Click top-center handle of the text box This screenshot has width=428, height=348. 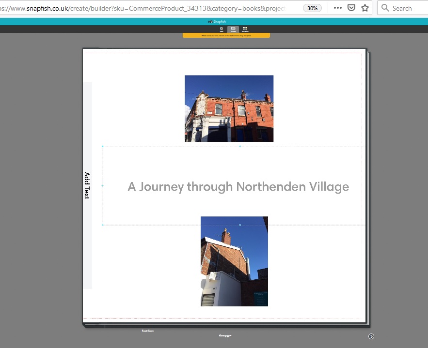[240, 146]
